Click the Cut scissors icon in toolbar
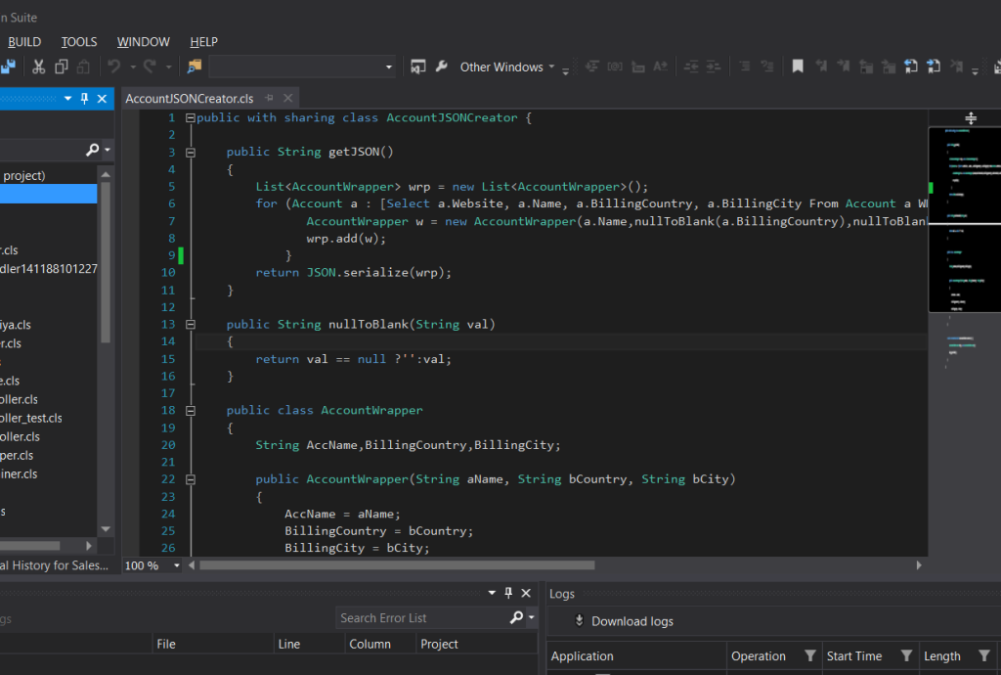 38,67
